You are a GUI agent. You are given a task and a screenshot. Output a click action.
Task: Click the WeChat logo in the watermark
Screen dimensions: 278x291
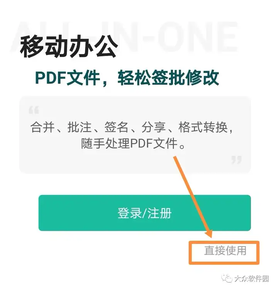coord(227,278)
